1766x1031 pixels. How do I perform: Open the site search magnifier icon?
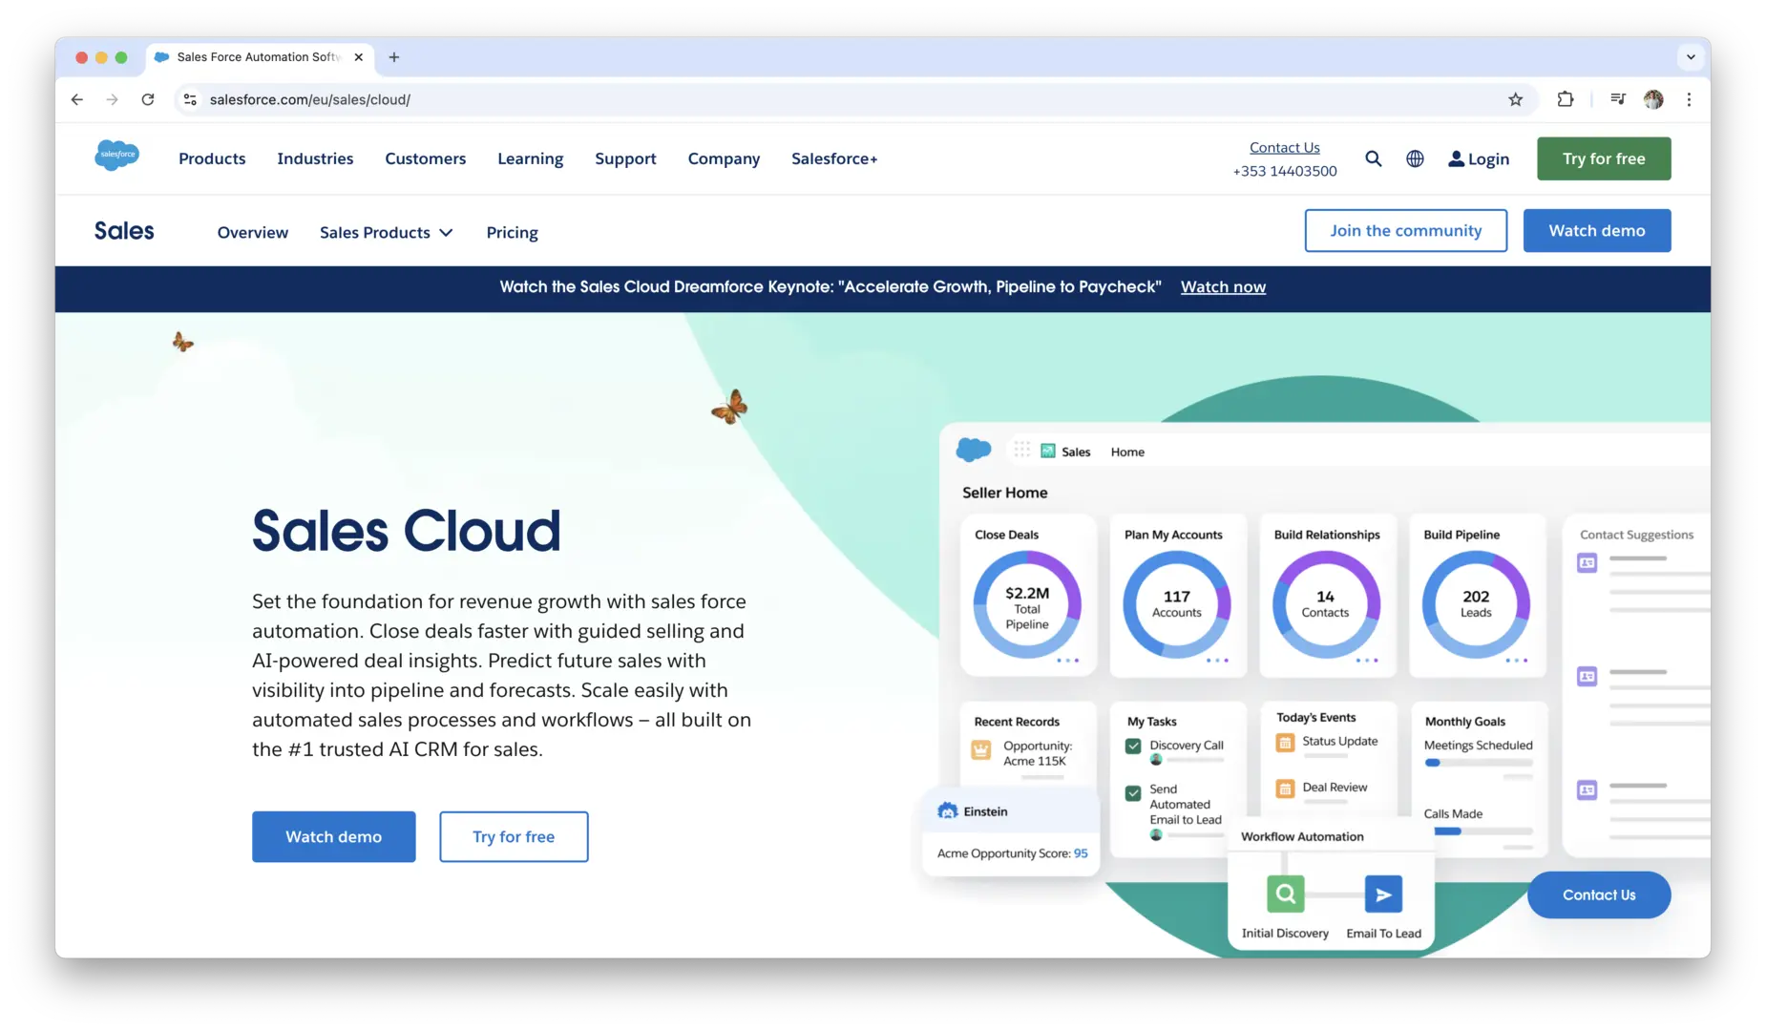tap(1373, 158)
